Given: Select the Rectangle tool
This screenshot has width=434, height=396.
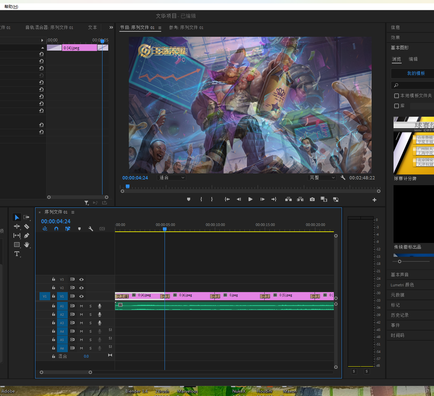Looking at the screenshot, I should click(x=17, y=245).
